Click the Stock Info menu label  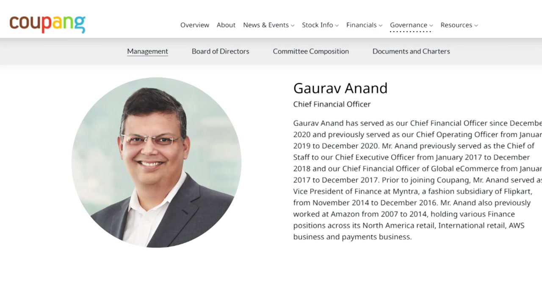[x=317, y=25]
